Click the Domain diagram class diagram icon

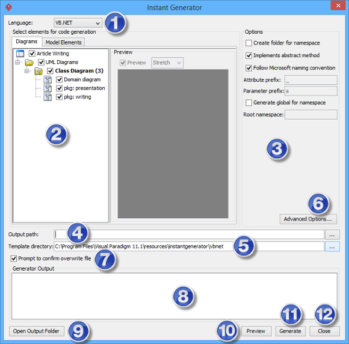click(x=48, y=79)
